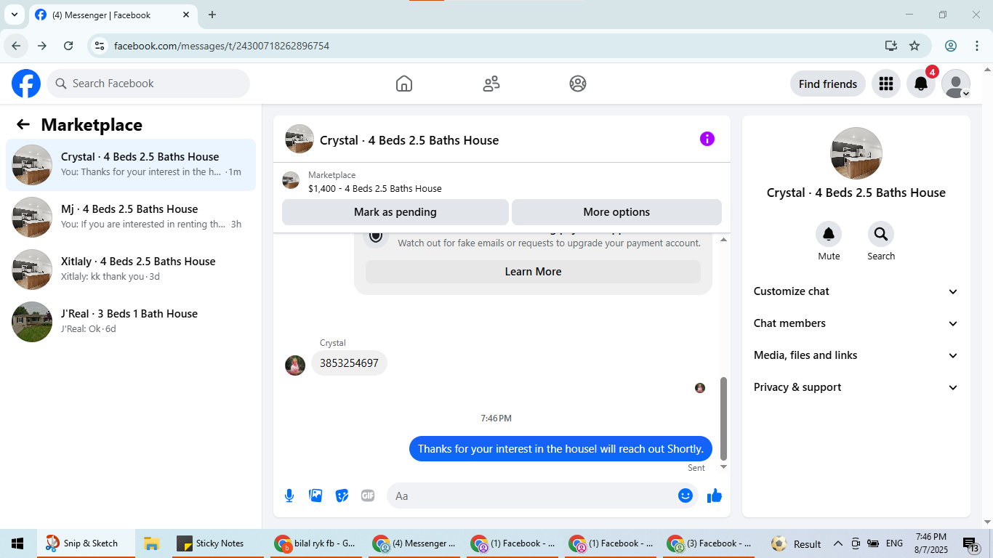Image resolution: width=993 pixels, height=558 pixels.
Task: Open Snip & Sketch from the taskbar
Action: click(x=85, y=543)
